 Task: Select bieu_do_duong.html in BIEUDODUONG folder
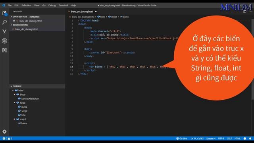pyautogui.click(x=27, y=29)
